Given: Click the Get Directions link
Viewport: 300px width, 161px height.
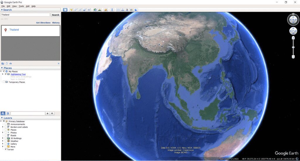Looking at the screenshot, I should 43,22.
